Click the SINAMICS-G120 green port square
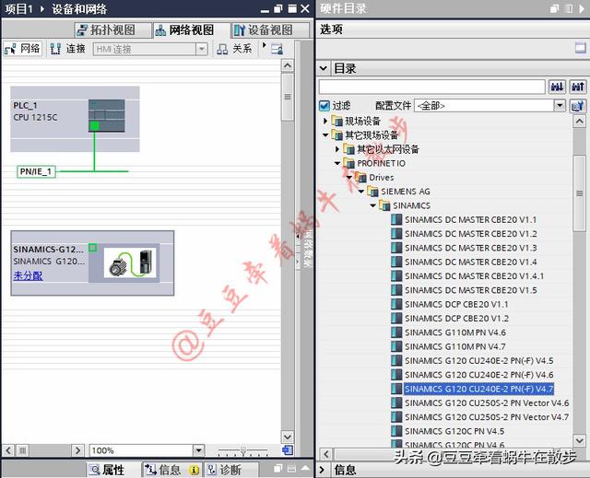590x478 pixels. tap(92, 247)
